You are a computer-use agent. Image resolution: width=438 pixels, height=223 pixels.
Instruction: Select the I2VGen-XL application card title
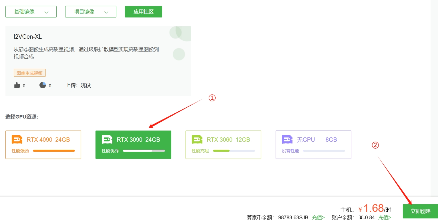(28, 37)
